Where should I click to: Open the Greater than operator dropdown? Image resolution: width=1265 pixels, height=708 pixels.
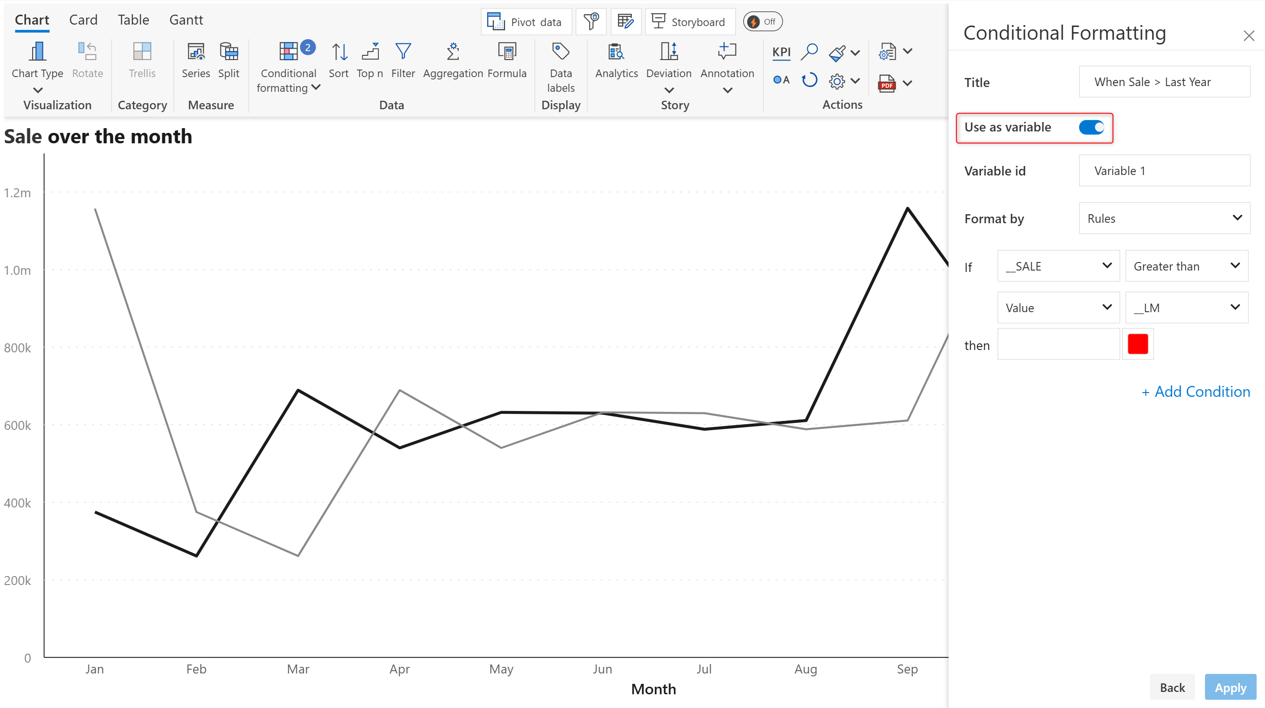click(1186, 266)
